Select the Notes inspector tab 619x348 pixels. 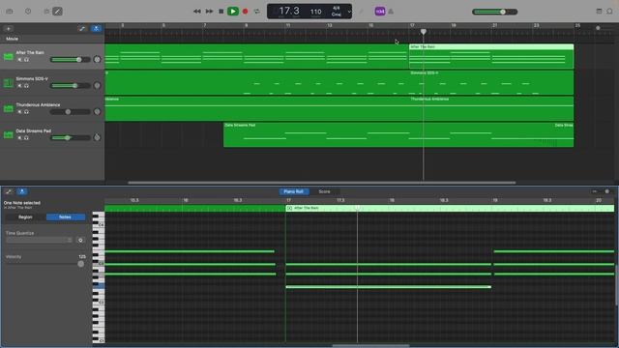pyautogui.click(x=65, y=217)
